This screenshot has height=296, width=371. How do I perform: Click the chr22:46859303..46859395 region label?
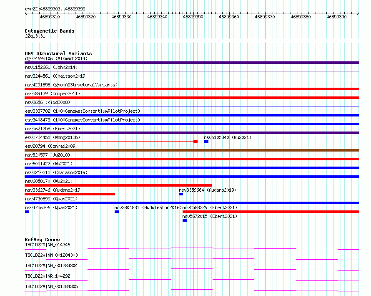coord(55,9)
